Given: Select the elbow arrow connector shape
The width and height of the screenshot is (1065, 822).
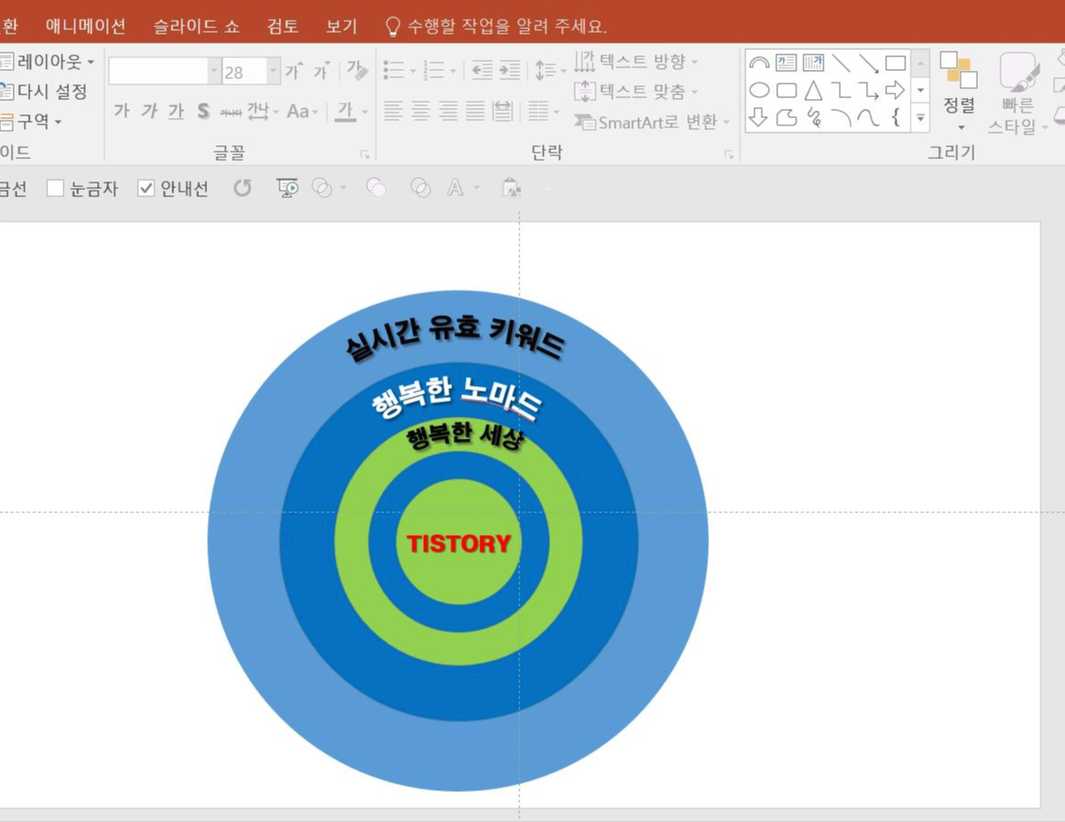Looking at the screenshot, I should (x=868, y=90).
